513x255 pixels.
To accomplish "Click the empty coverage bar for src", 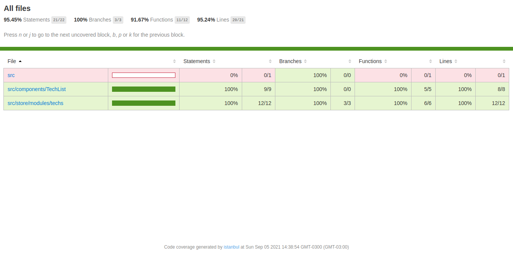I will pyautogui.click(x=144, y=75).
